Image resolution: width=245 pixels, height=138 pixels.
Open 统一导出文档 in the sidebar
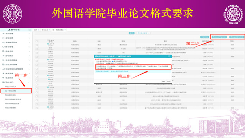pos(16,91)
